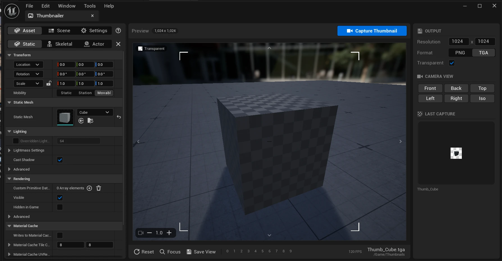Image resolution: width=502 pixels, height=261 pixels.
Task: Pan preview down with the chevron
Action: [x=269, y=235]
